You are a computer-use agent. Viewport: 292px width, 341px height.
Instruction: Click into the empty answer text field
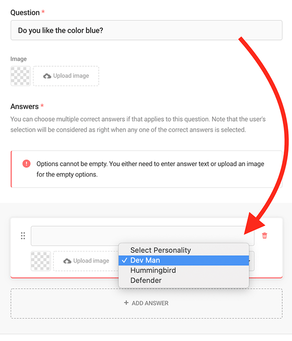pyautogui.click(x=142, y=236)
